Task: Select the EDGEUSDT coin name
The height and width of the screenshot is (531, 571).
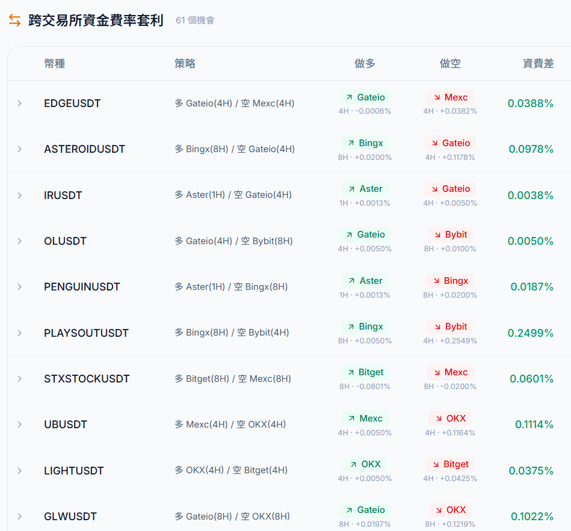Action: (x=72, y=103)
